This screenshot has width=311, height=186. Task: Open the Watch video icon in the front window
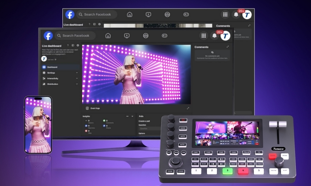click(127, 35)
